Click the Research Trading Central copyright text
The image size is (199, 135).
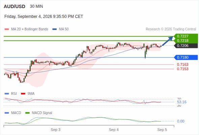(171, 29)
